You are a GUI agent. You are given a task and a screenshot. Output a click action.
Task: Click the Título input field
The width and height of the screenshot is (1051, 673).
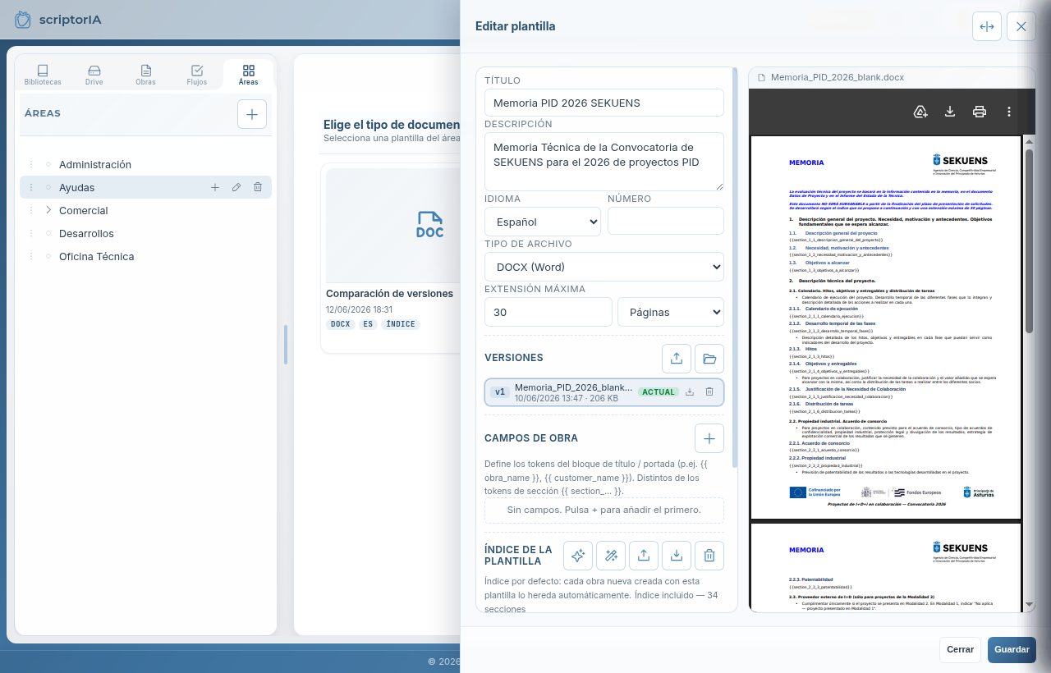(x=604, y=103)
